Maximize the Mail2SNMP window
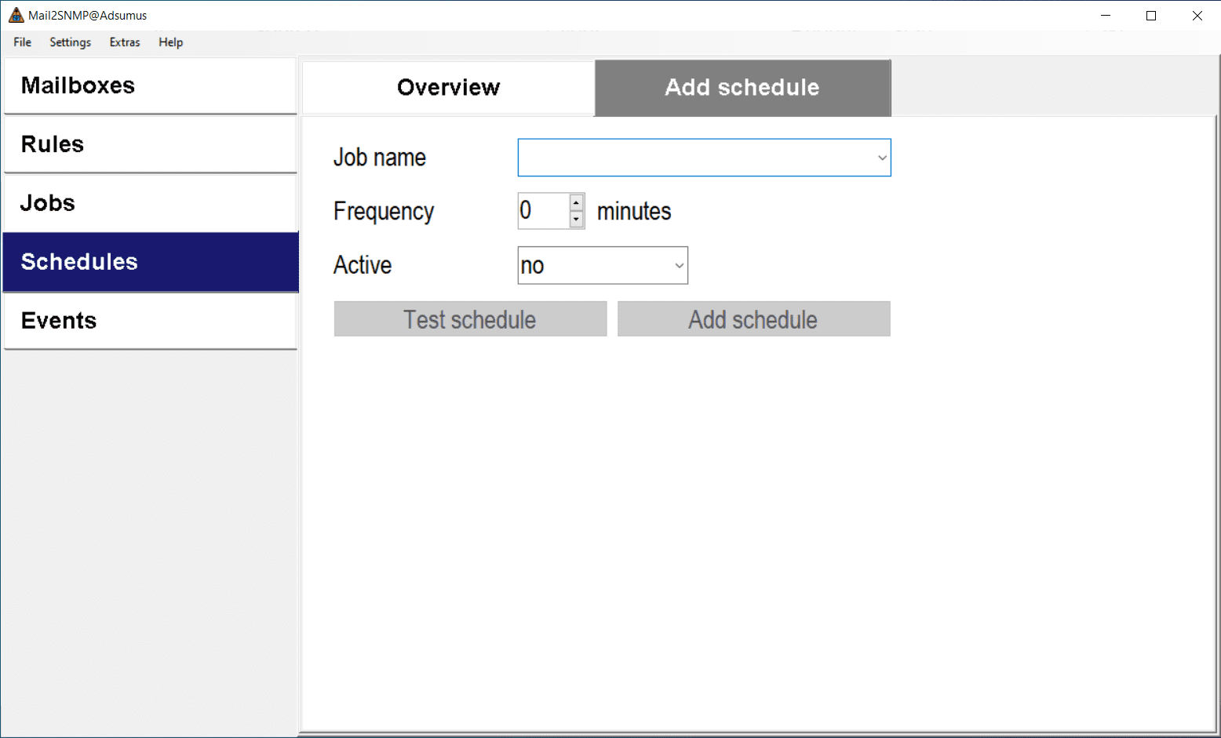Image resolution: width=1221 pixels, height=738 pixels. pyautogui.click(x=1151, y=16)
